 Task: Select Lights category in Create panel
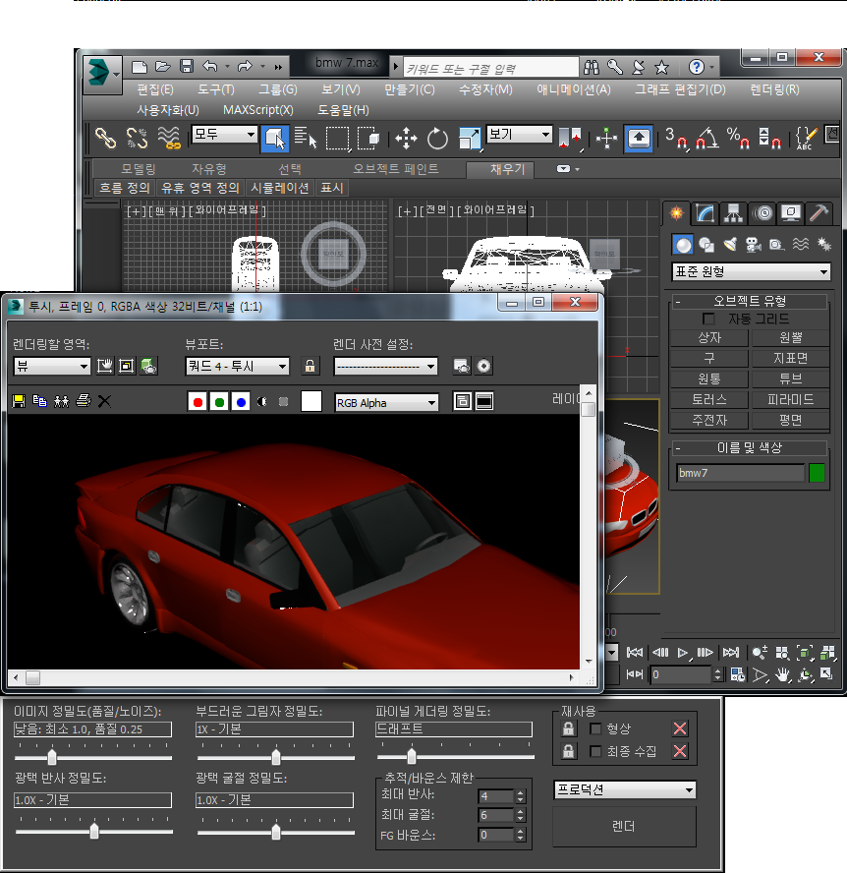[x=730, y=245]
